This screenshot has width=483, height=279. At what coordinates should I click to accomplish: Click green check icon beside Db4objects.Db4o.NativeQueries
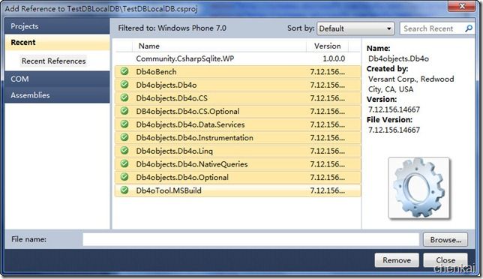[124, 163]
